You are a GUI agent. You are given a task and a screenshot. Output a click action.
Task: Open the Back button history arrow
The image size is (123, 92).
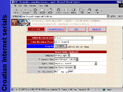coord(21,11)
